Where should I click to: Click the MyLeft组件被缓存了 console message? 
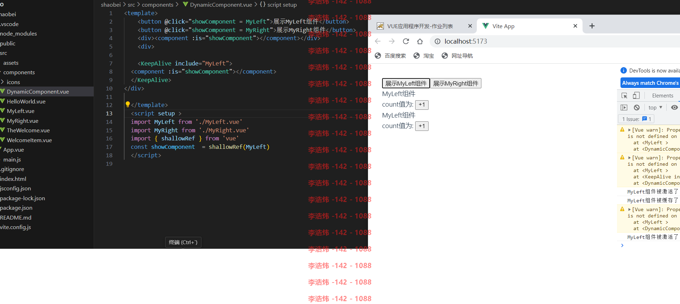tap(653, 200)
